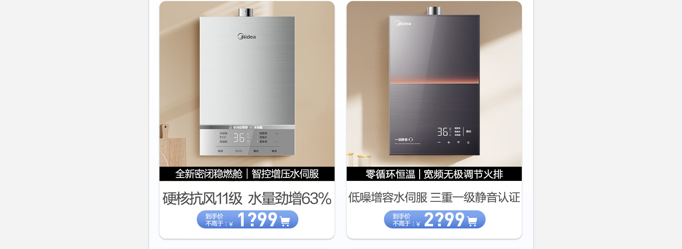Click the Midea logo on the silver water heater
Image resolution: width=682 pixels, height=249 pixels.
point(247,37)
